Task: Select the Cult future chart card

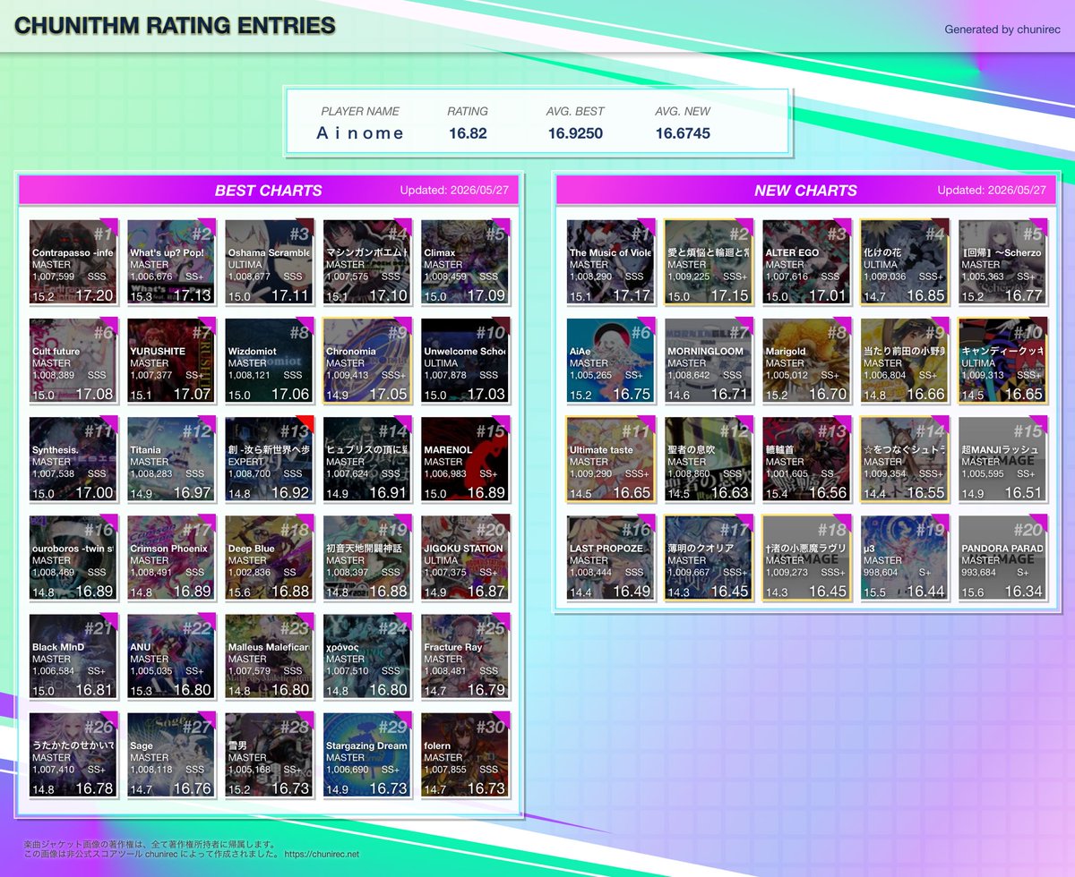Action: pyautogui.click(x=73, y=361)
